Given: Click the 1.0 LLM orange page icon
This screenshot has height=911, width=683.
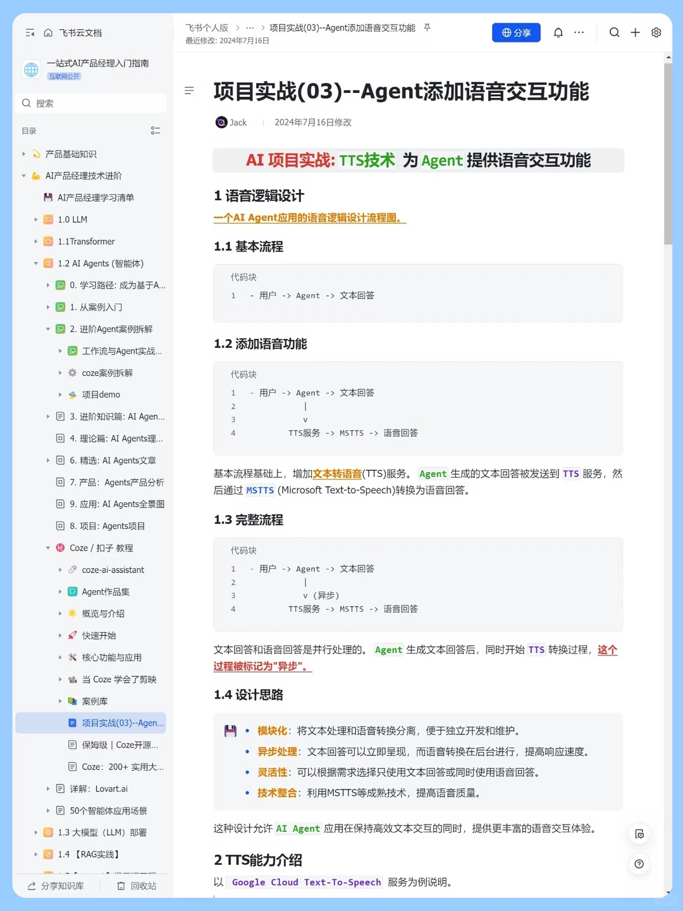Looking at the screenshot, I should tap(48, 220).
